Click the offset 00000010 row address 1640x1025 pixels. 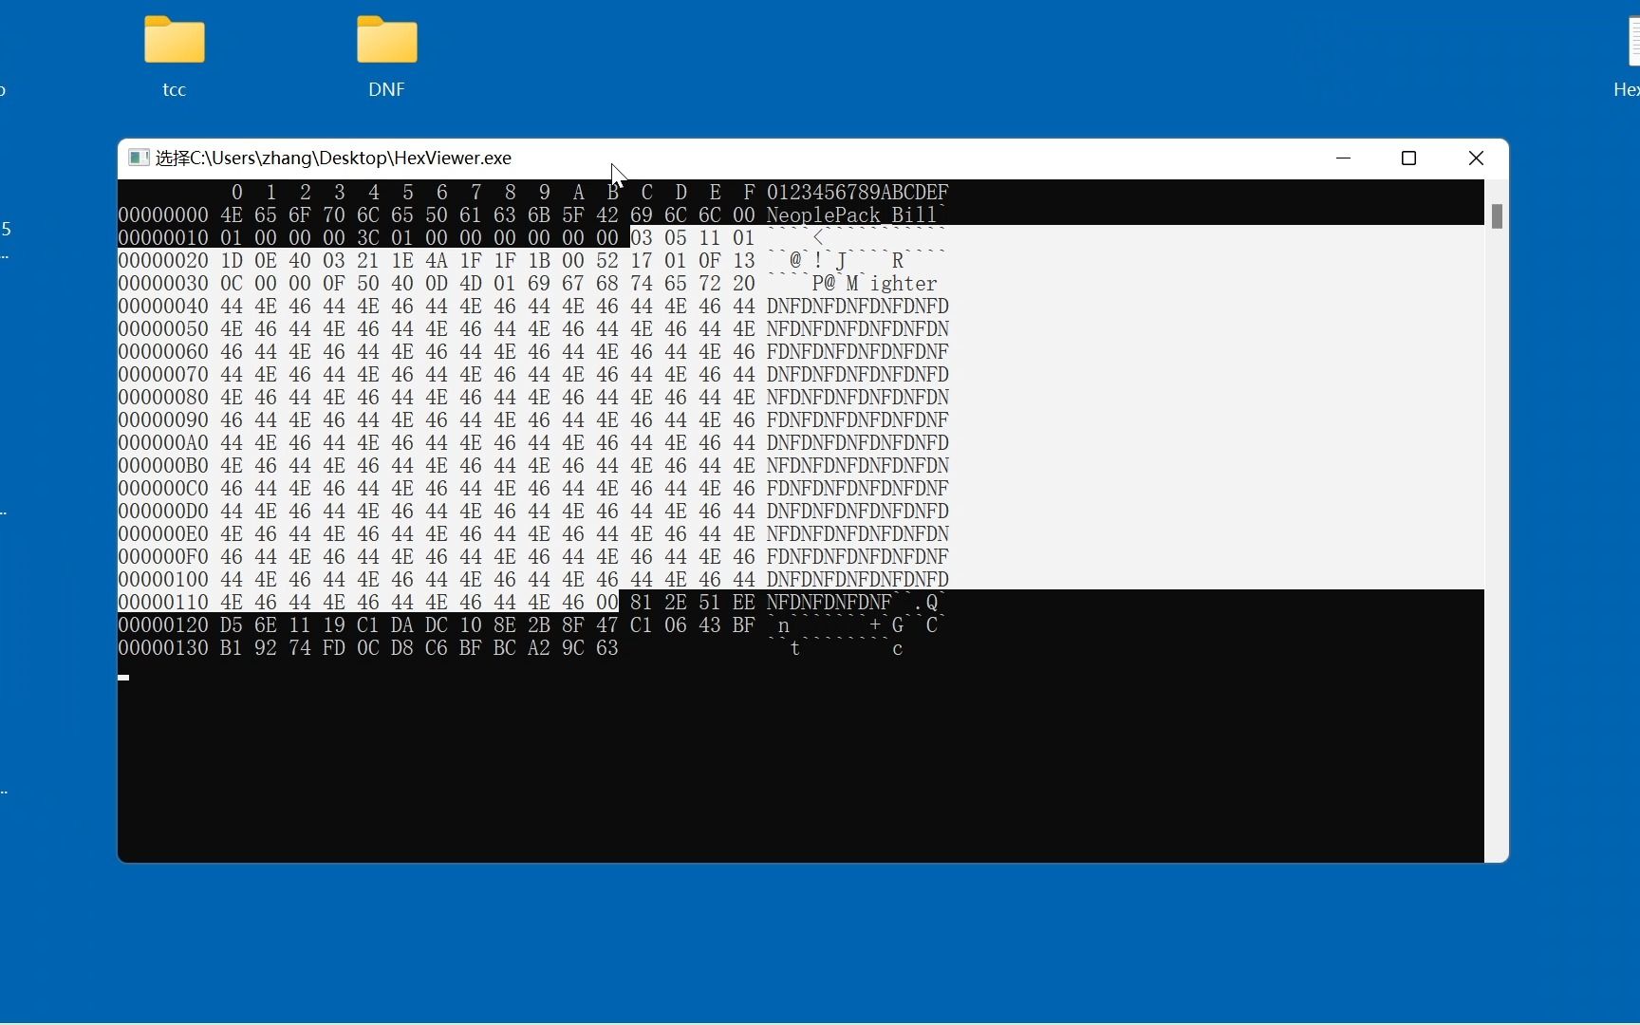click(x=163, y=238)
